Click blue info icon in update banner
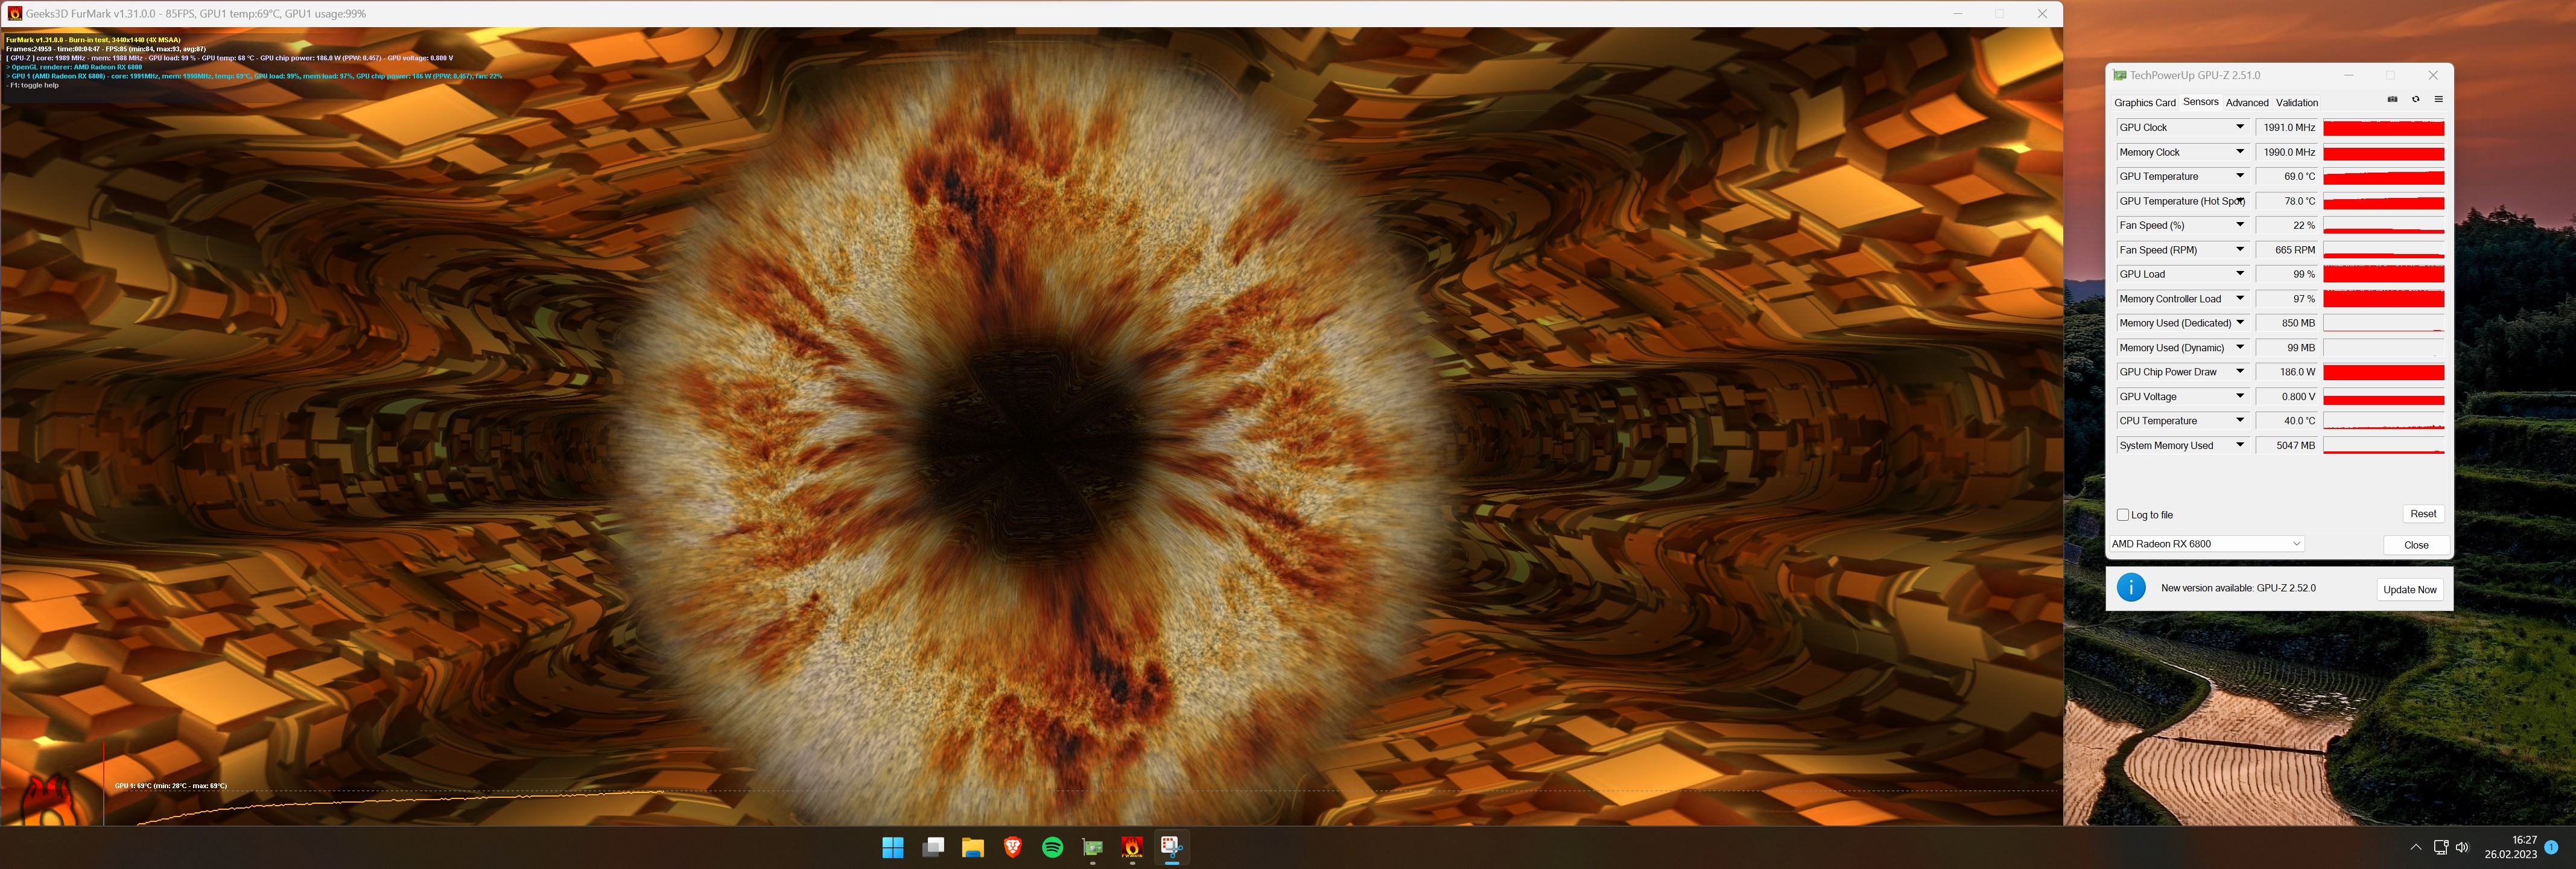This screenshot has width=2576, height=869. pos(2131,588)
